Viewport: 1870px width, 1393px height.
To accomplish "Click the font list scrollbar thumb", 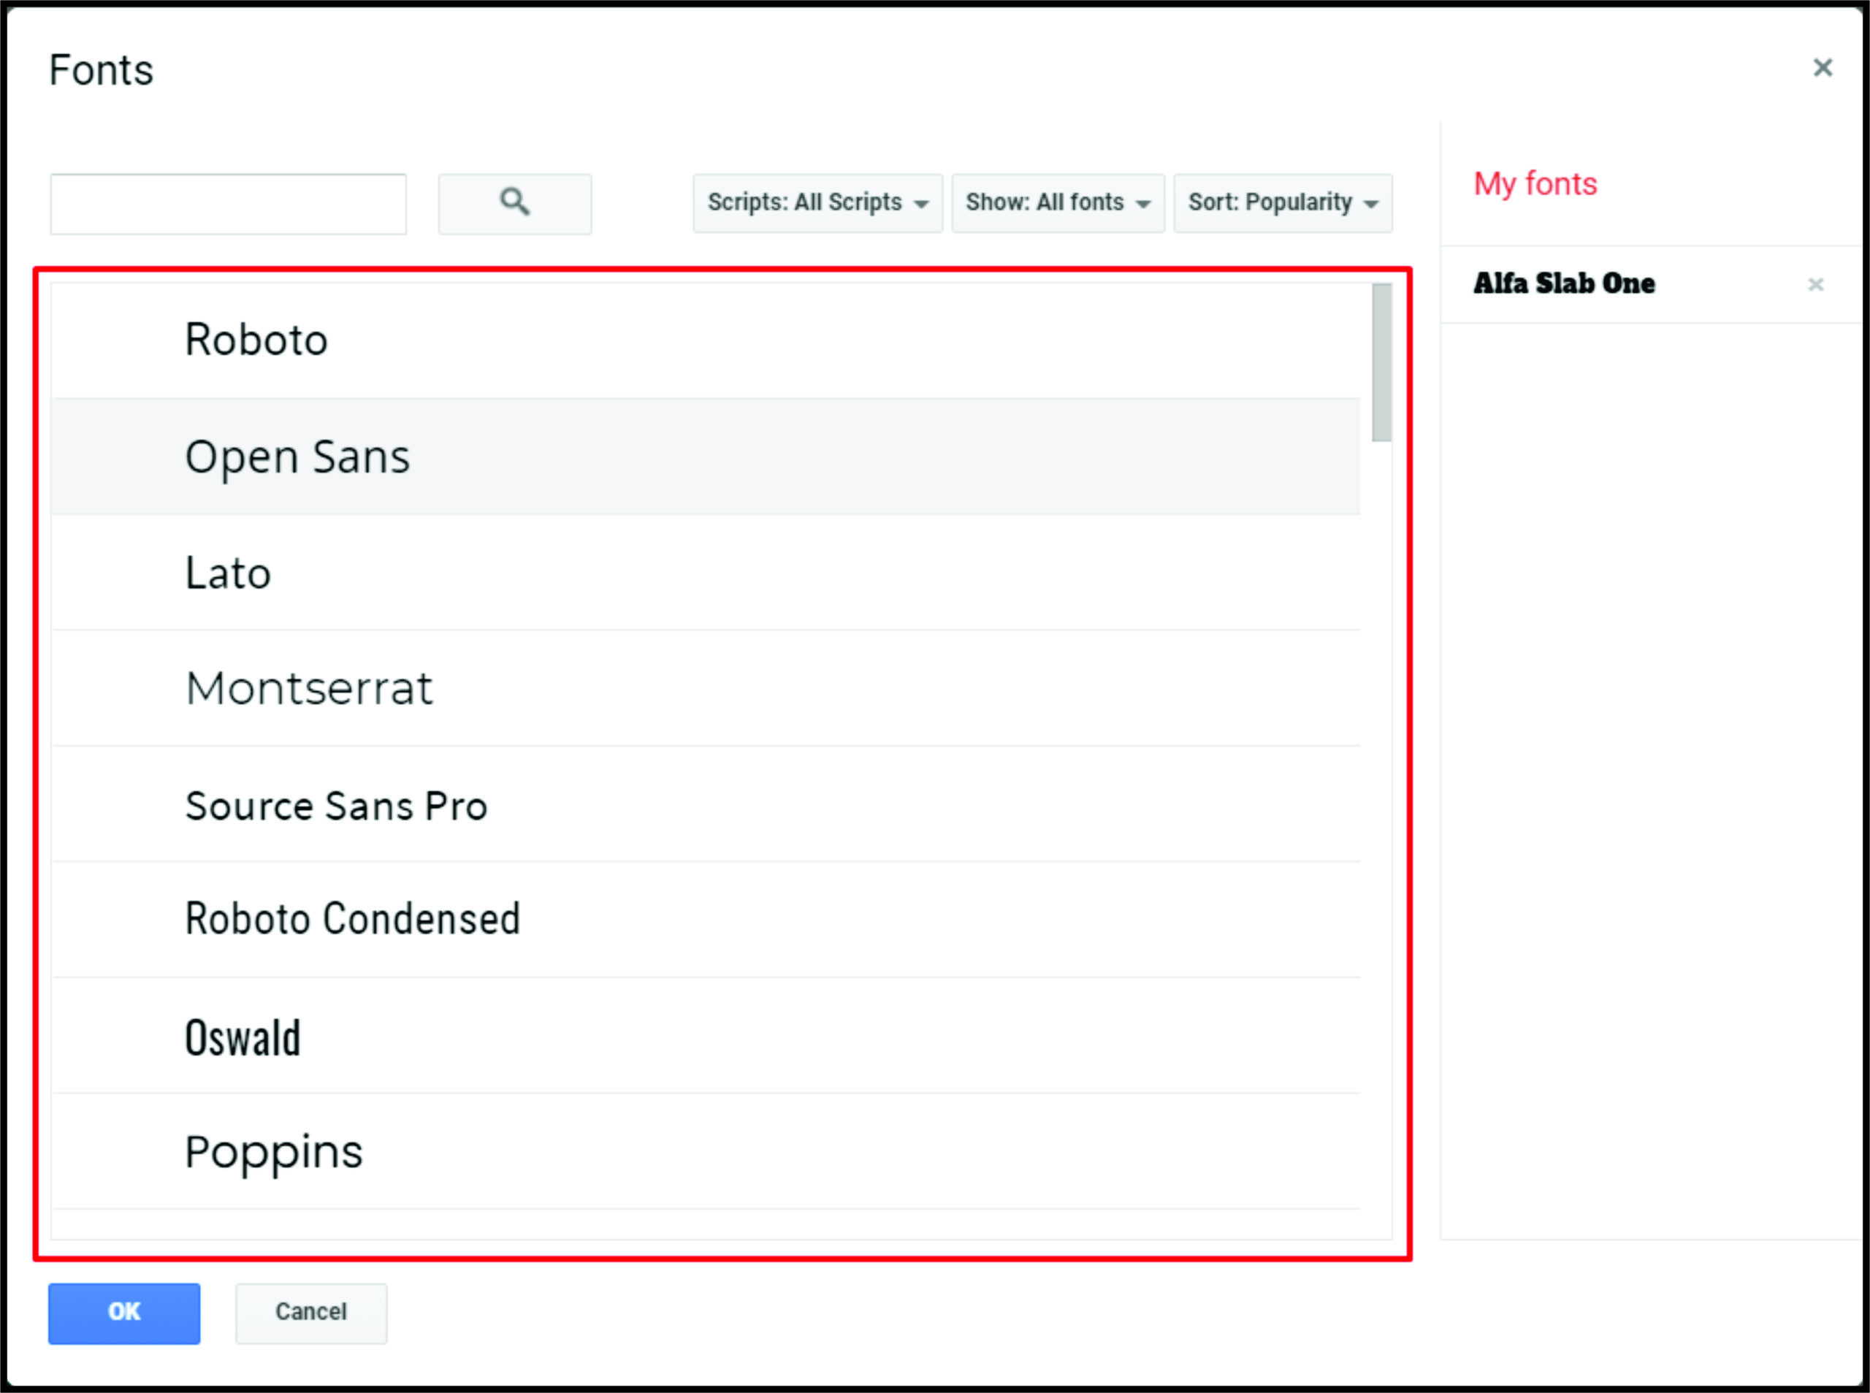I will point(1381,362).
